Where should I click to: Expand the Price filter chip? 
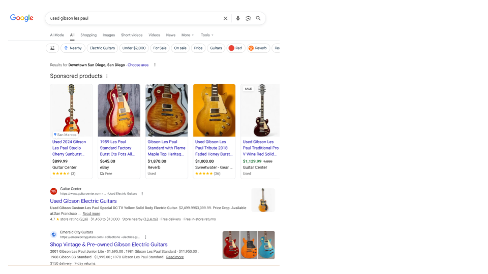click(x=198, y=48)
